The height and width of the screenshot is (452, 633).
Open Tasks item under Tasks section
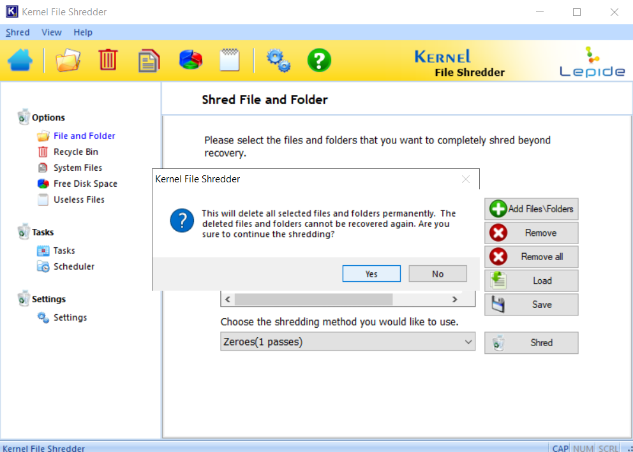click(x=64, y=251)
